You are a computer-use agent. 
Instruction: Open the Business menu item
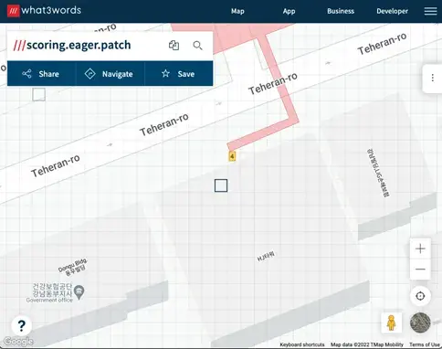tap(341, 11)
